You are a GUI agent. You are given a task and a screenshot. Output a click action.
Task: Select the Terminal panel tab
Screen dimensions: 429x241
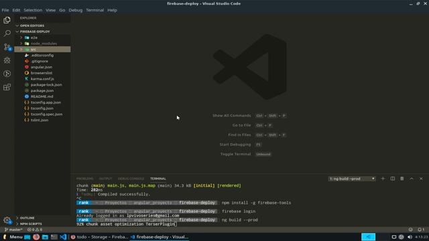[158, 179]
